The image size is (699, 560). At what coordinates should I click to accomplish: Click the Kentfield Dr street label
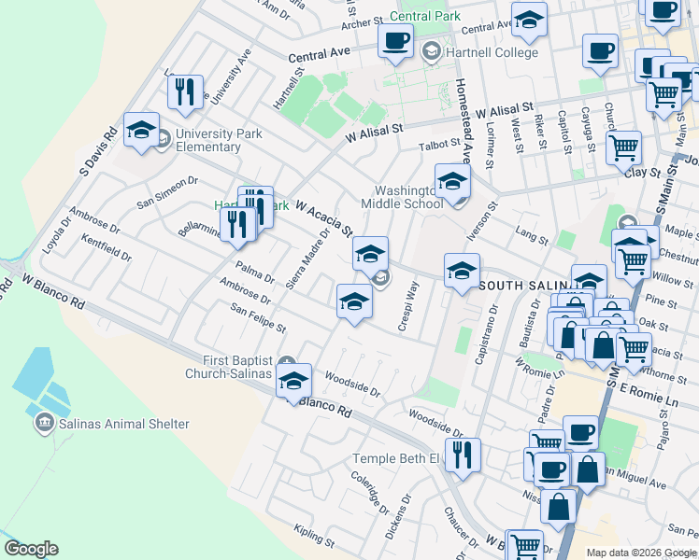pos(107,248)
